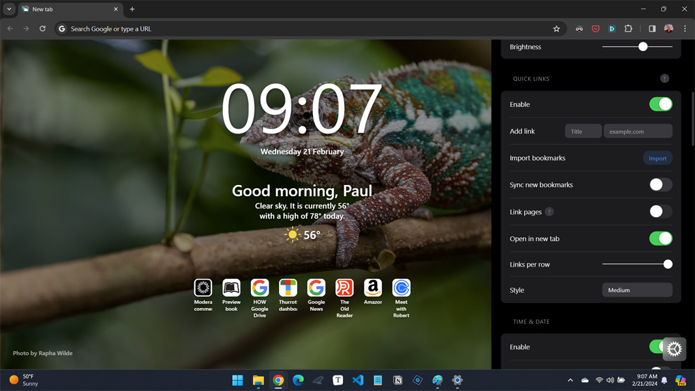Image resolution: width=695 pixels, height=391 pixels.
Task: Bookmark this tab with the star icon
Action: pos(556,29)
